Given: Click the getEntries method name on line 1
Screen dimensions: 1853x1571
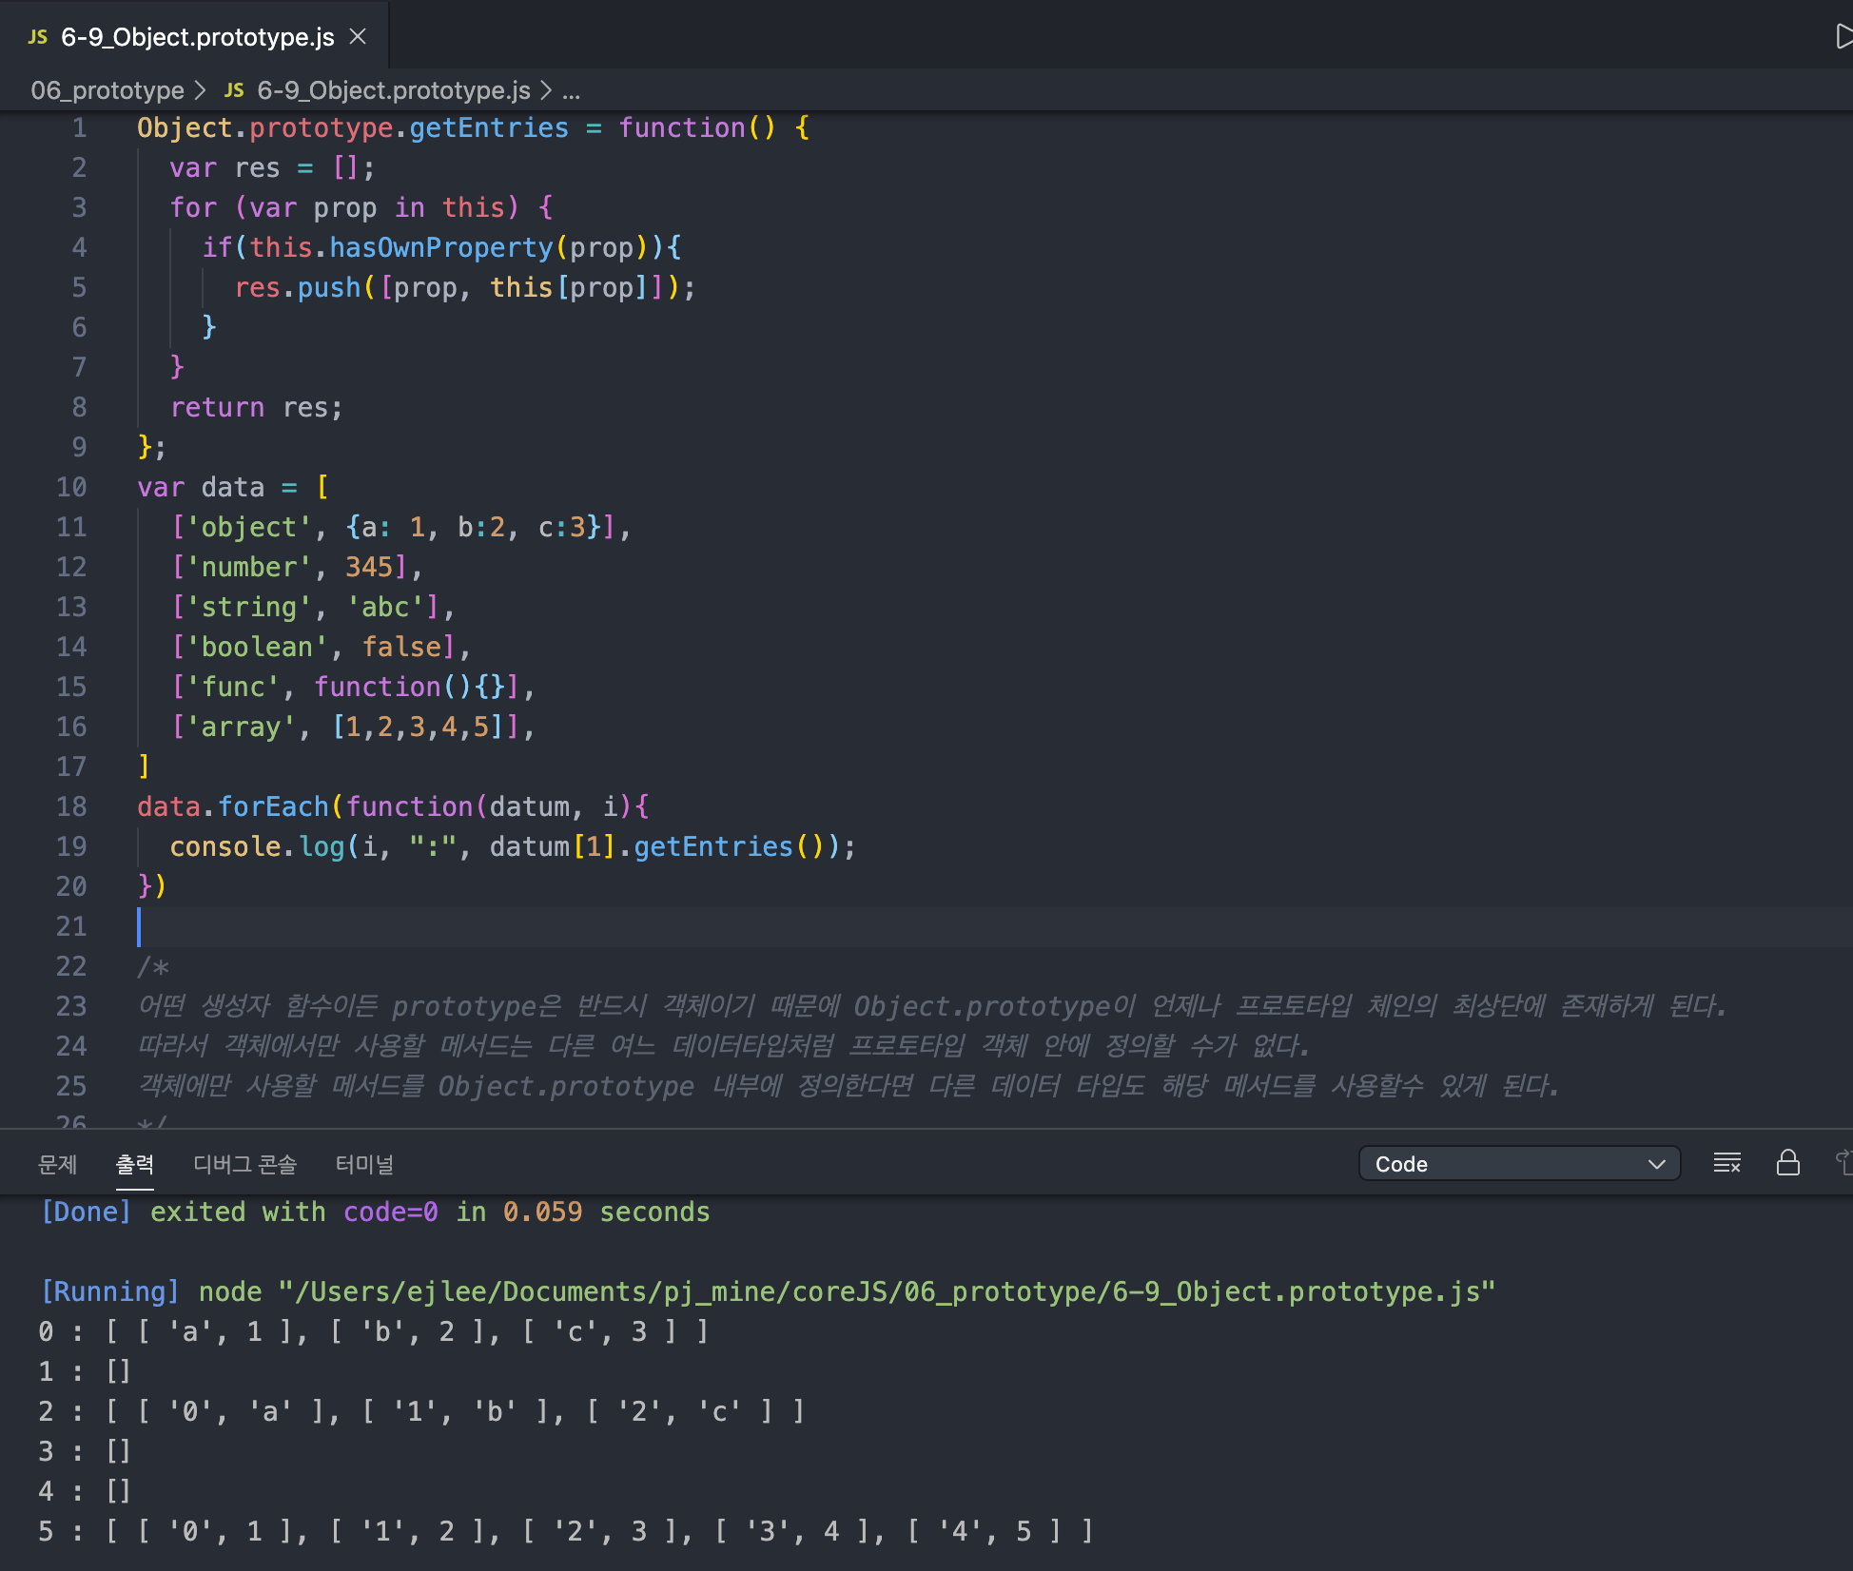Looking at the screenshot, I should click(x=488, y=127).
